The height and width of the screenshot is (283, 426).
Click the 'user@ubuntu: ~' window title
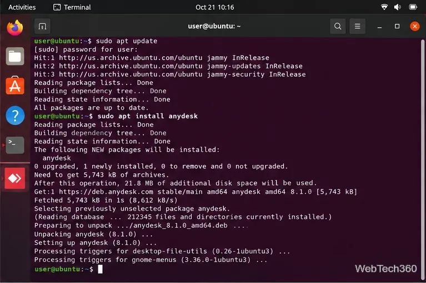[x=214, y=26]
